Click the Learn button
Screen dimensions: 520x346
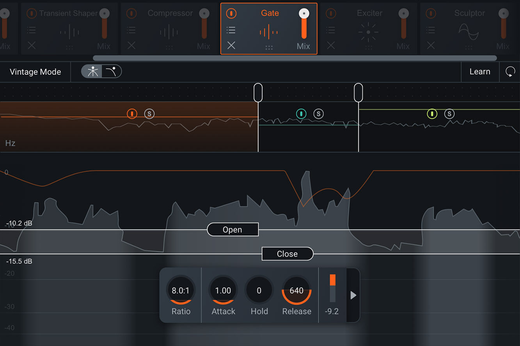click(x=480, y=72)
